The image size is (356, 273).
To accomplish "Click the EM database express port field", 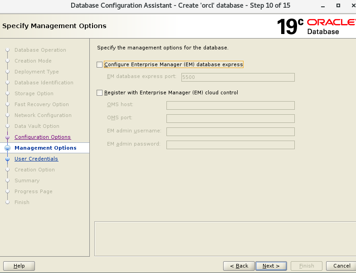I will [x=238, y=77].
